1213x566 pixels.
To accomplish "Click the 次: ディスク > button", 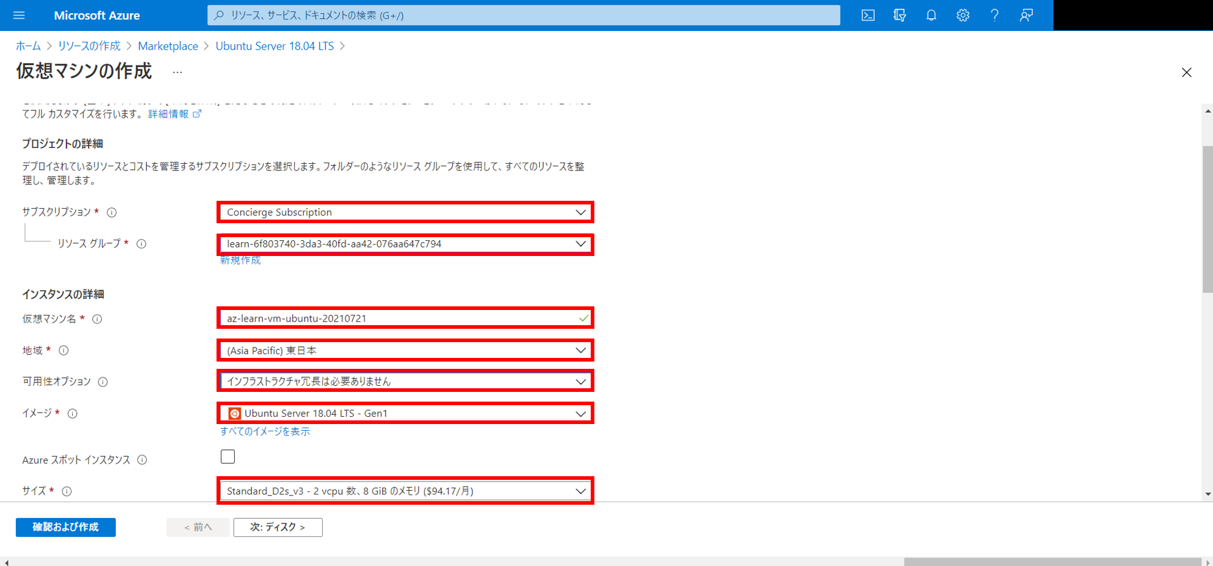I will coord(278,527).
